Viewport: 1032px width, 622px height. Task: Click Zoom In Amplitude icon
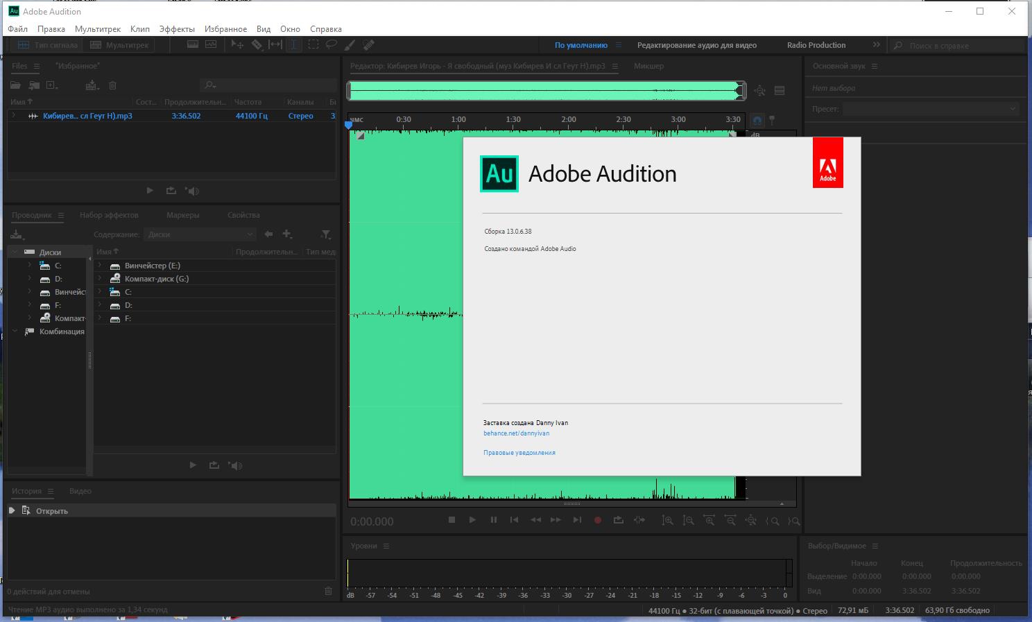coord(667,520)
